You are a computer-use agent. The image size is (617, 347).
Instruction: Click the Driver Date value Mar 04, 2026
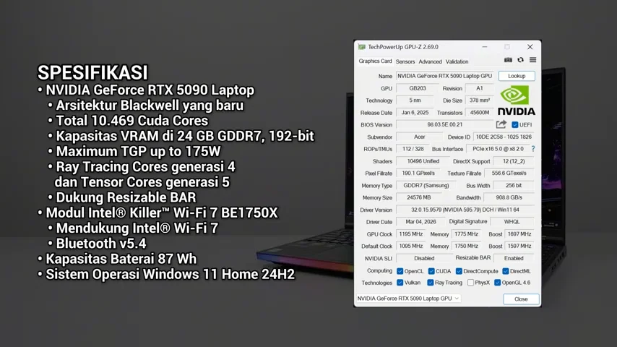pos(420,222)
